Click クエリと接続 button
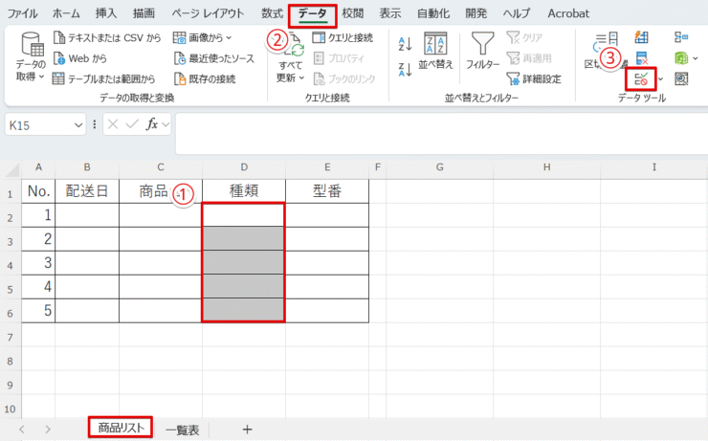The height and width of the screenshot is (441, 708). [343, 37]
